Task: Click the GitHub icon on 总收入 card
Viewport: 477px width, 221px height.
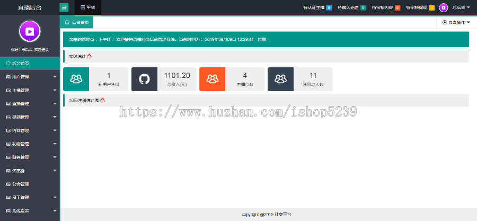Action: click(144, 79)
